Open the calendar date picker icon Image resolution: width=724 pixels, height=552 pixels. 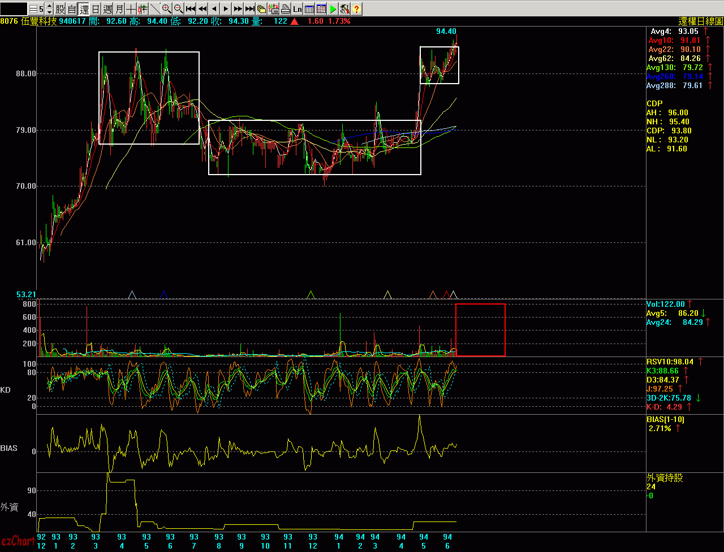point(321,9)
